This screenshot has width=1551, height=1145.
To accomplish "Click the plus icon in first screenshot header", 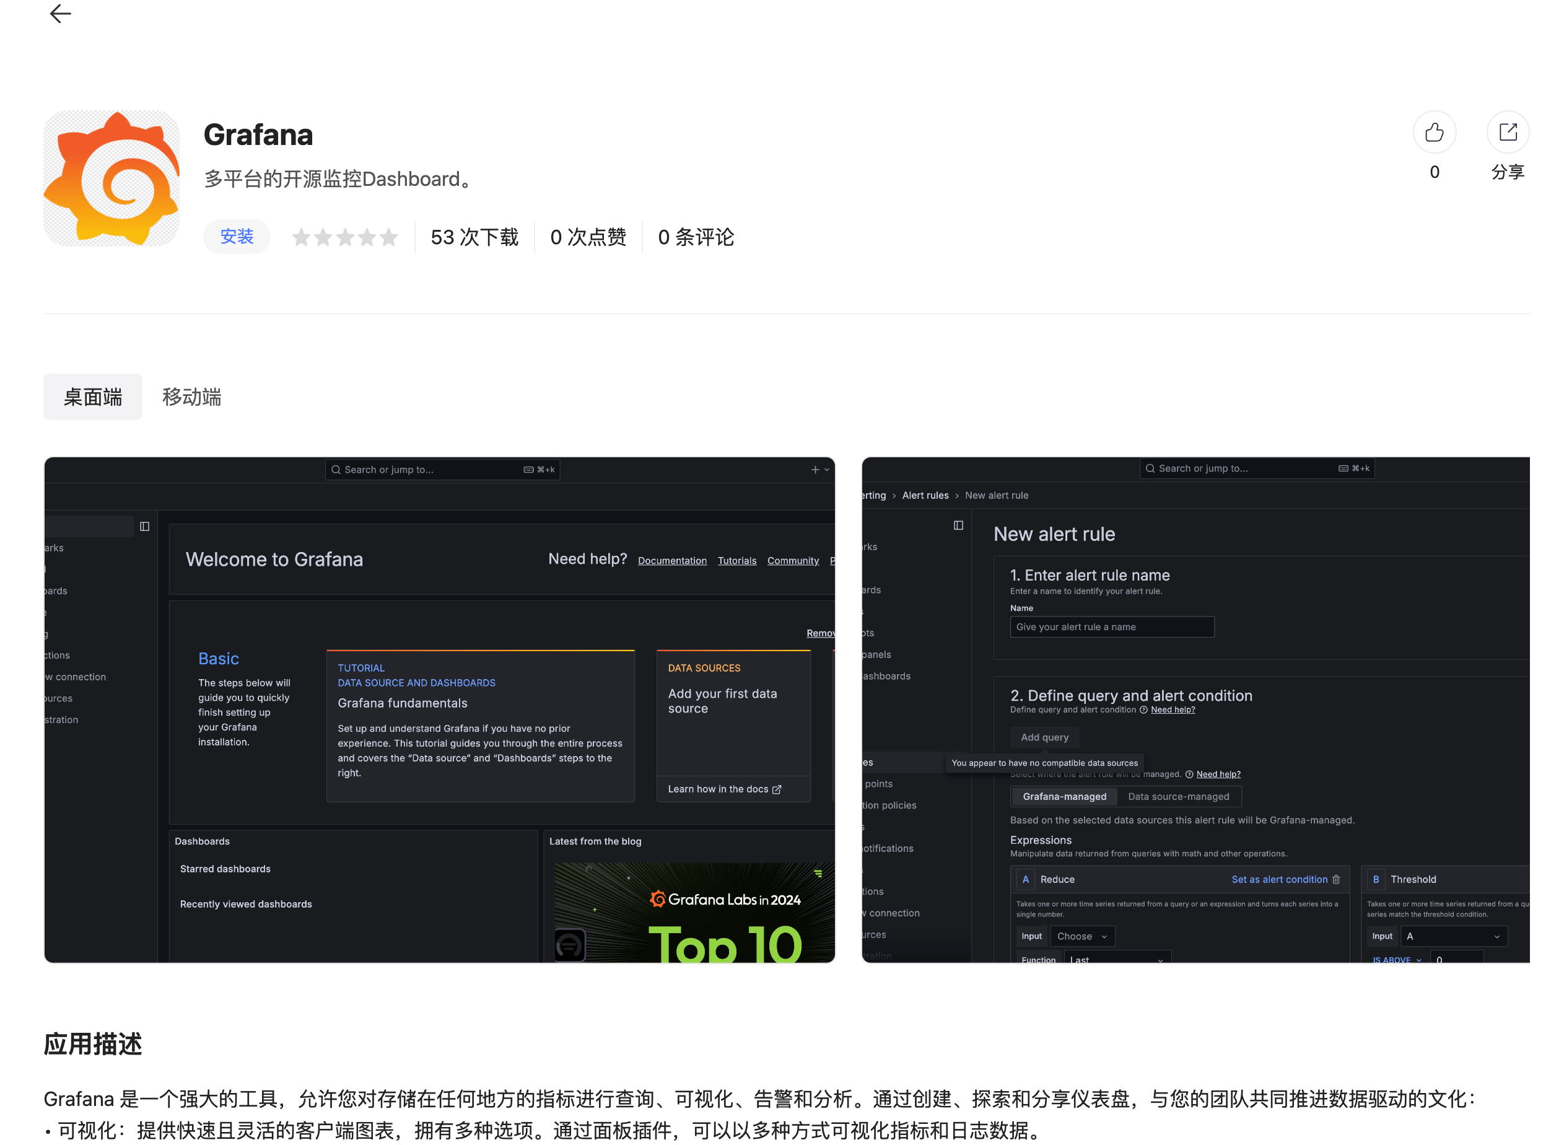I will (815, 470).
